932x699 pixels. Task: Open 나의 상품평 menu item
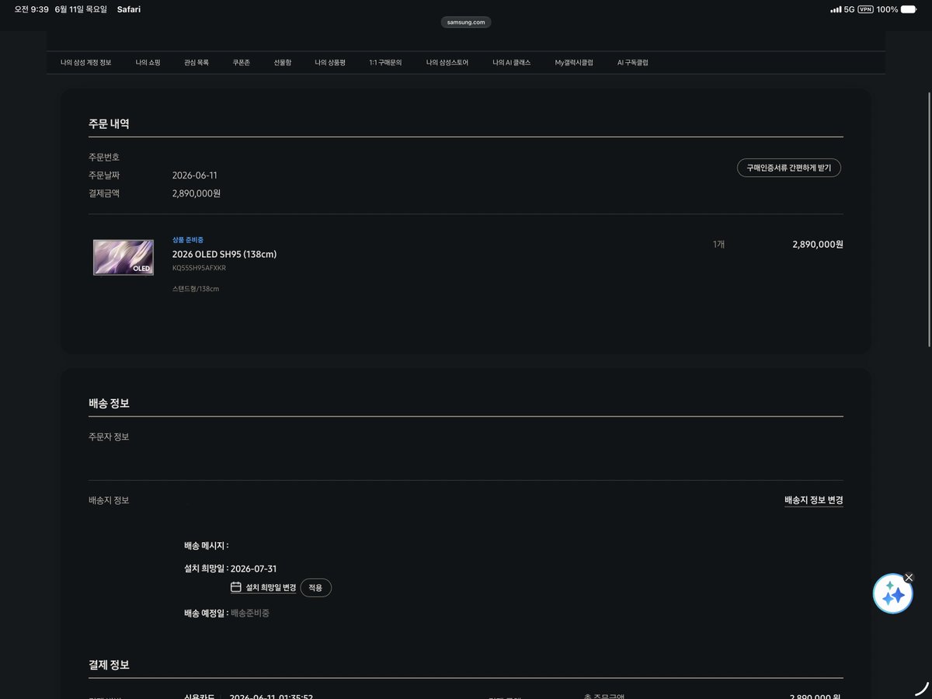[330, 62]
